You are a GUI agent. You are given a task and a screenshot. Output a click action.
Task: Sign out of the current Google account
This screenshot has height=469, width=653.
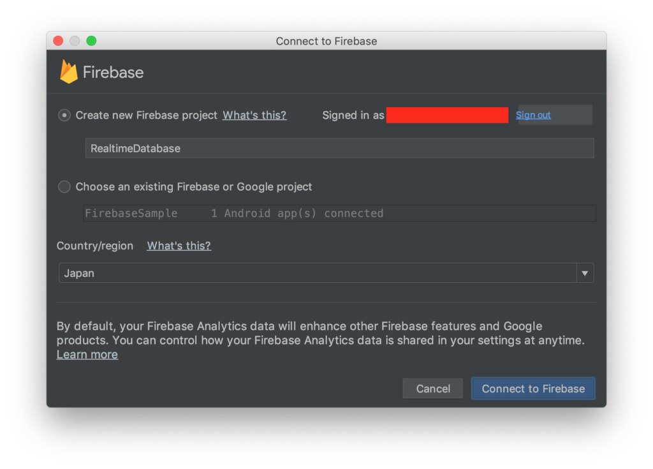coord(533,115)
